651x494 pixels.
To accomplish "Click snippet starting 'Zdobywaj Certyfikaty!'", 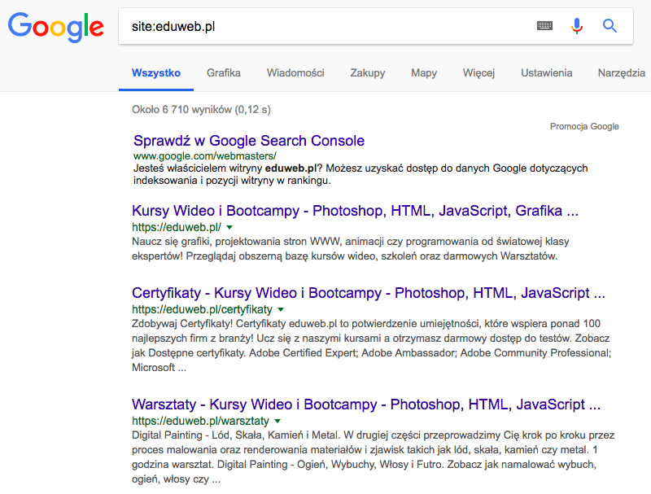I will pyautogui.click(x=372, y=345).
